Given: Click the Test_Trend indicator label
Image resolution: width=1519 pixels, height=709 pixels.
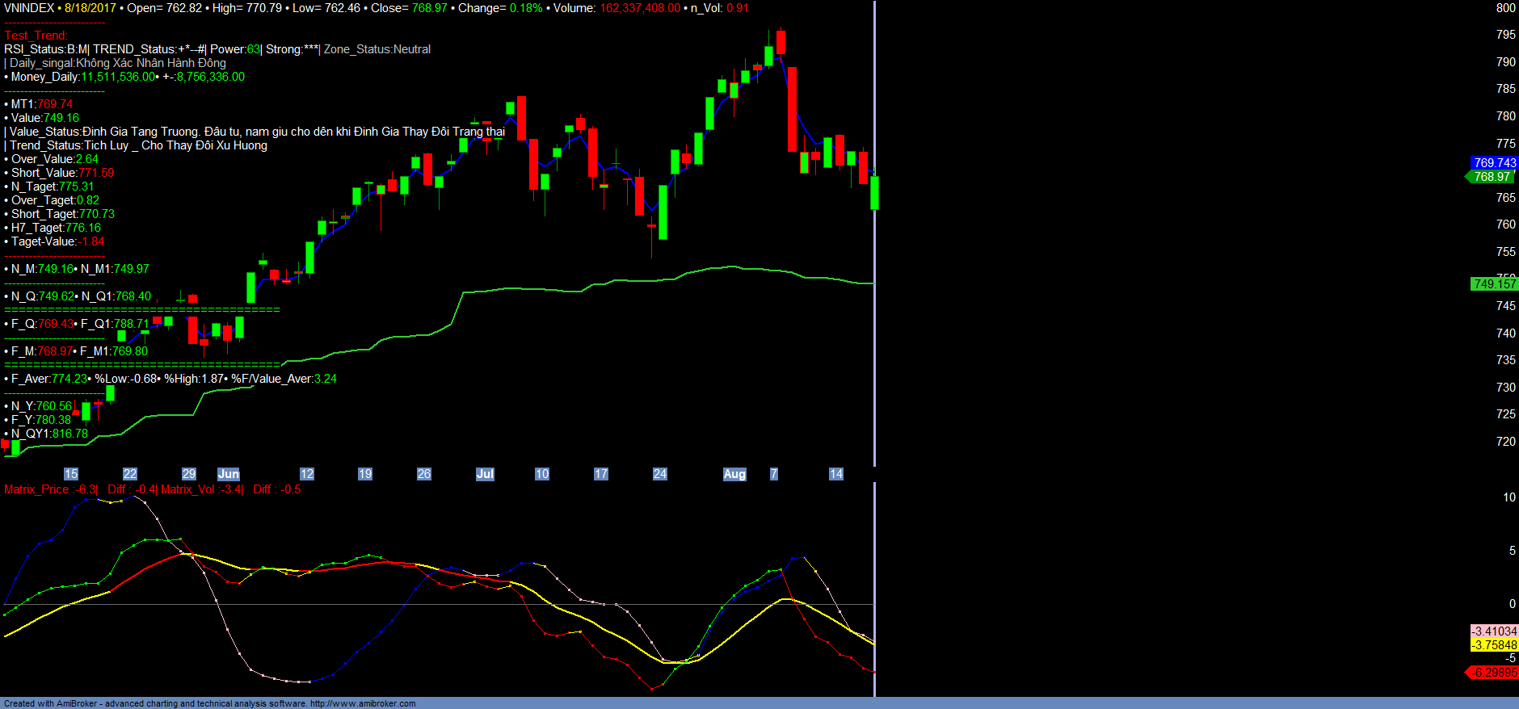Looking at the screenshot, I should (36, 36).
